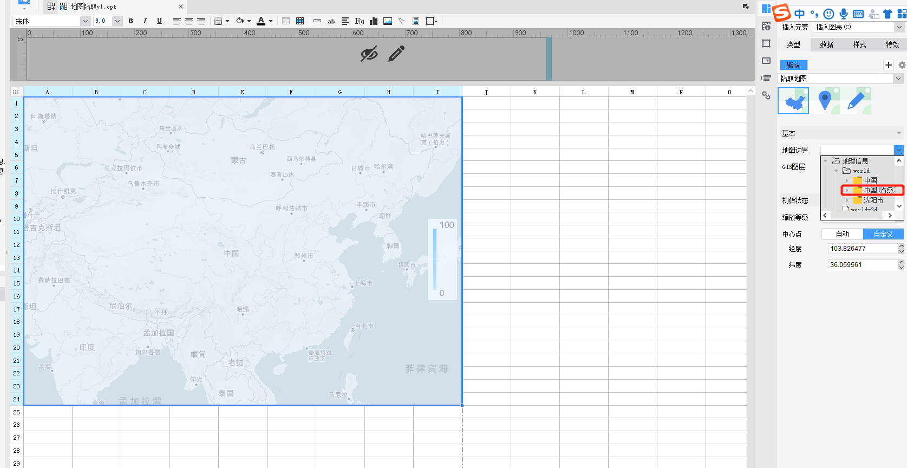Image resolution: width=907 pixels, height=468 pixels.
Task: Set center point to 自定义
Action: click(x=883, y=234)
